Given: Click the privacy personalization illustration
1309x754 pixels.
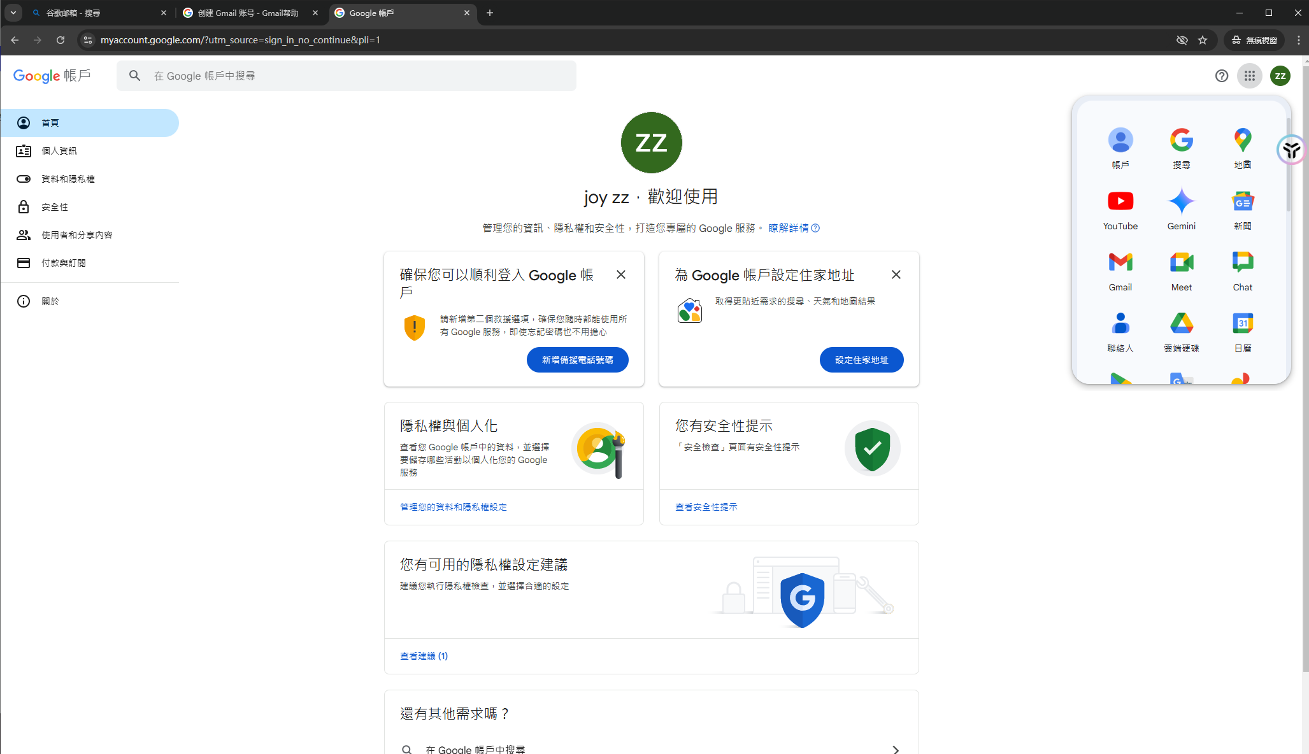Looking at the screenshot, I should [x=599, y=450].
